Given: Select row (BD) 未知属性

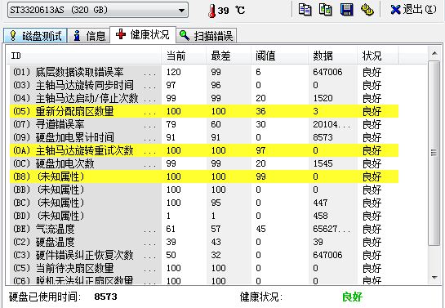Looking at the screenshot, I should click(x=204, y=216).
